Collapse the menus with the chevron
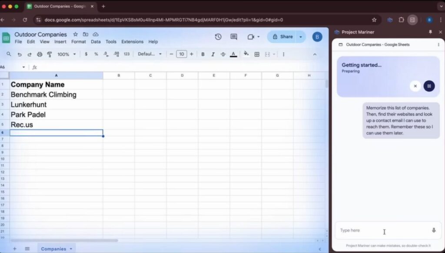The width and height of the screenshot is (445, 253). click(315, 54)
